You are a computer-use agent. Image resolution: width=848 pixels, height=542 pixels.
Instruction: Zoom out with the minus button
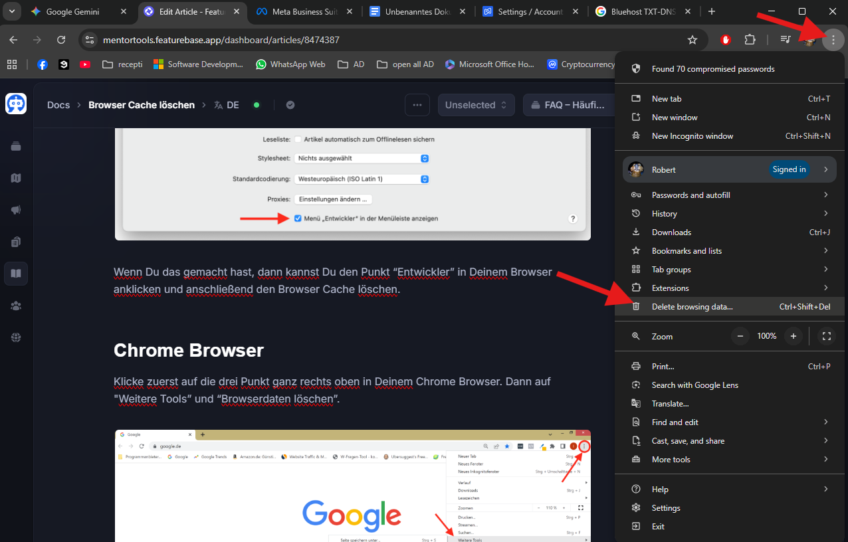[x=740, y=336]
